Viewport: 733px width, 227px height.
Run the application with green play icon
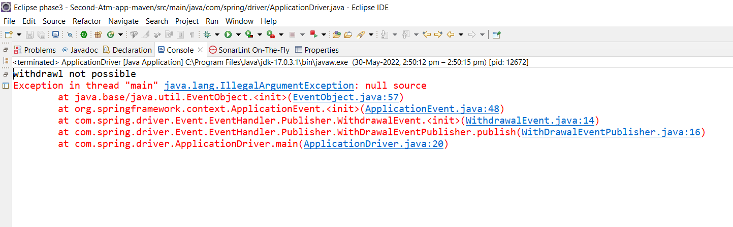point(228,34)
